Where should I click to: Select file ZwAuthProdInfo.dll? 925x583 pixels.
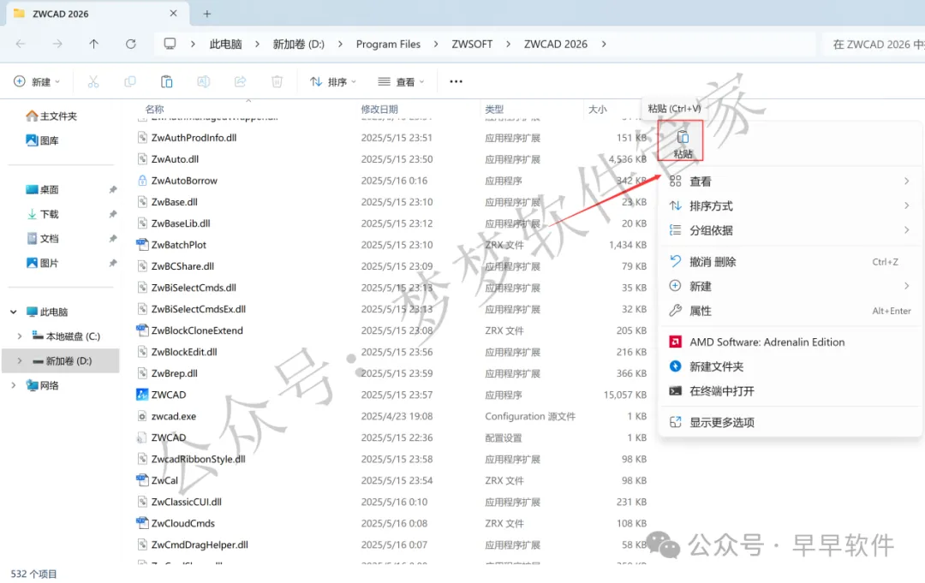coord(194,138)
